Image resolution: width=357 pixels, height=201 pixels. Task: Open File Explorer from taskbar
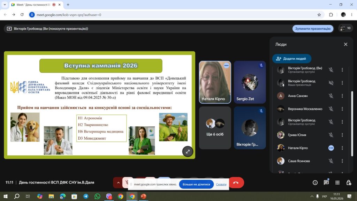point(51,196)
